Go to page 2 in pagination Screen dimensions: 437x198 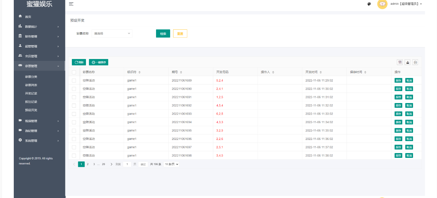click(x=88, y=164)
